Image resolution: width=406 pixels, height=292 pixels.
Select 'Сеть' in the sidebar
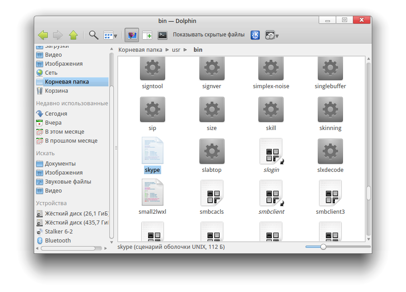point(51,72)
